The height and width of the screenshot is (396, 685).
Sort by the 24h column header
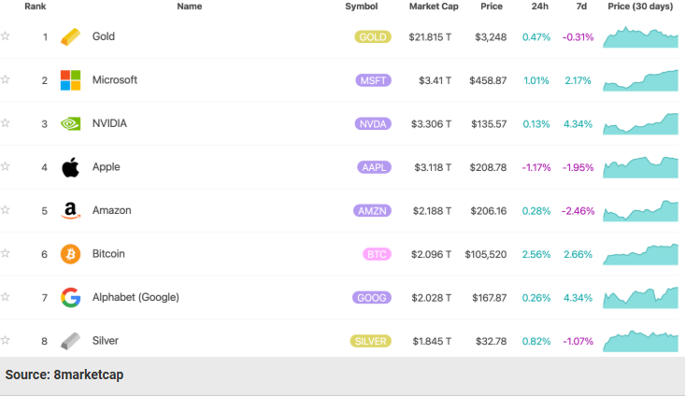[x=540, y=7]
